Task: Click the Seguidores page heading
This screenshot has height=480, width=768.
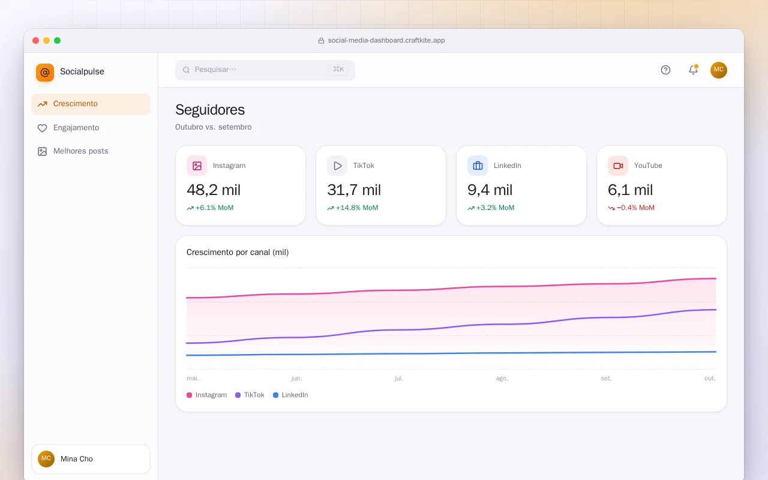Action: click(x=210, y=110)
